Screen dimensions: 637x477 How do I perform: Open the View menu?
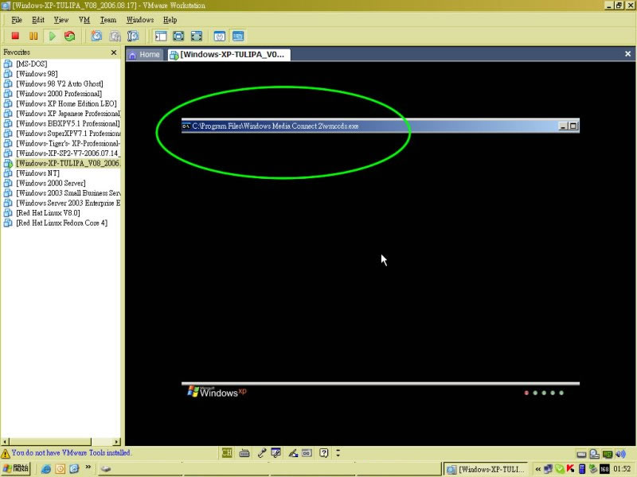click(61, 20)
